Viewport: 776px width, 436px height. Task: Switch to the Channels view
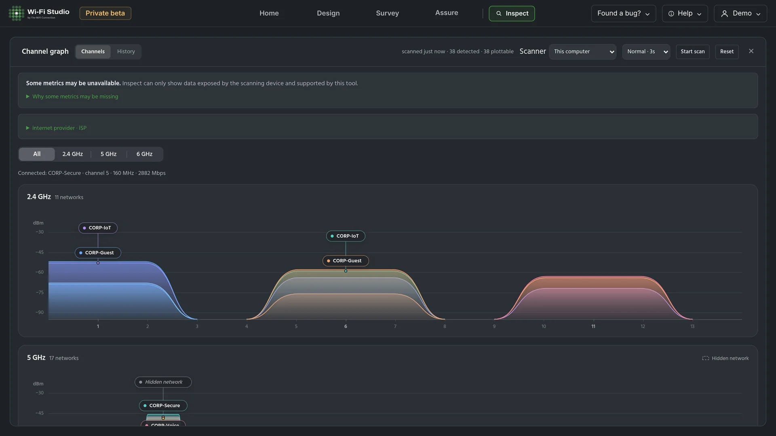pos(93,51)
